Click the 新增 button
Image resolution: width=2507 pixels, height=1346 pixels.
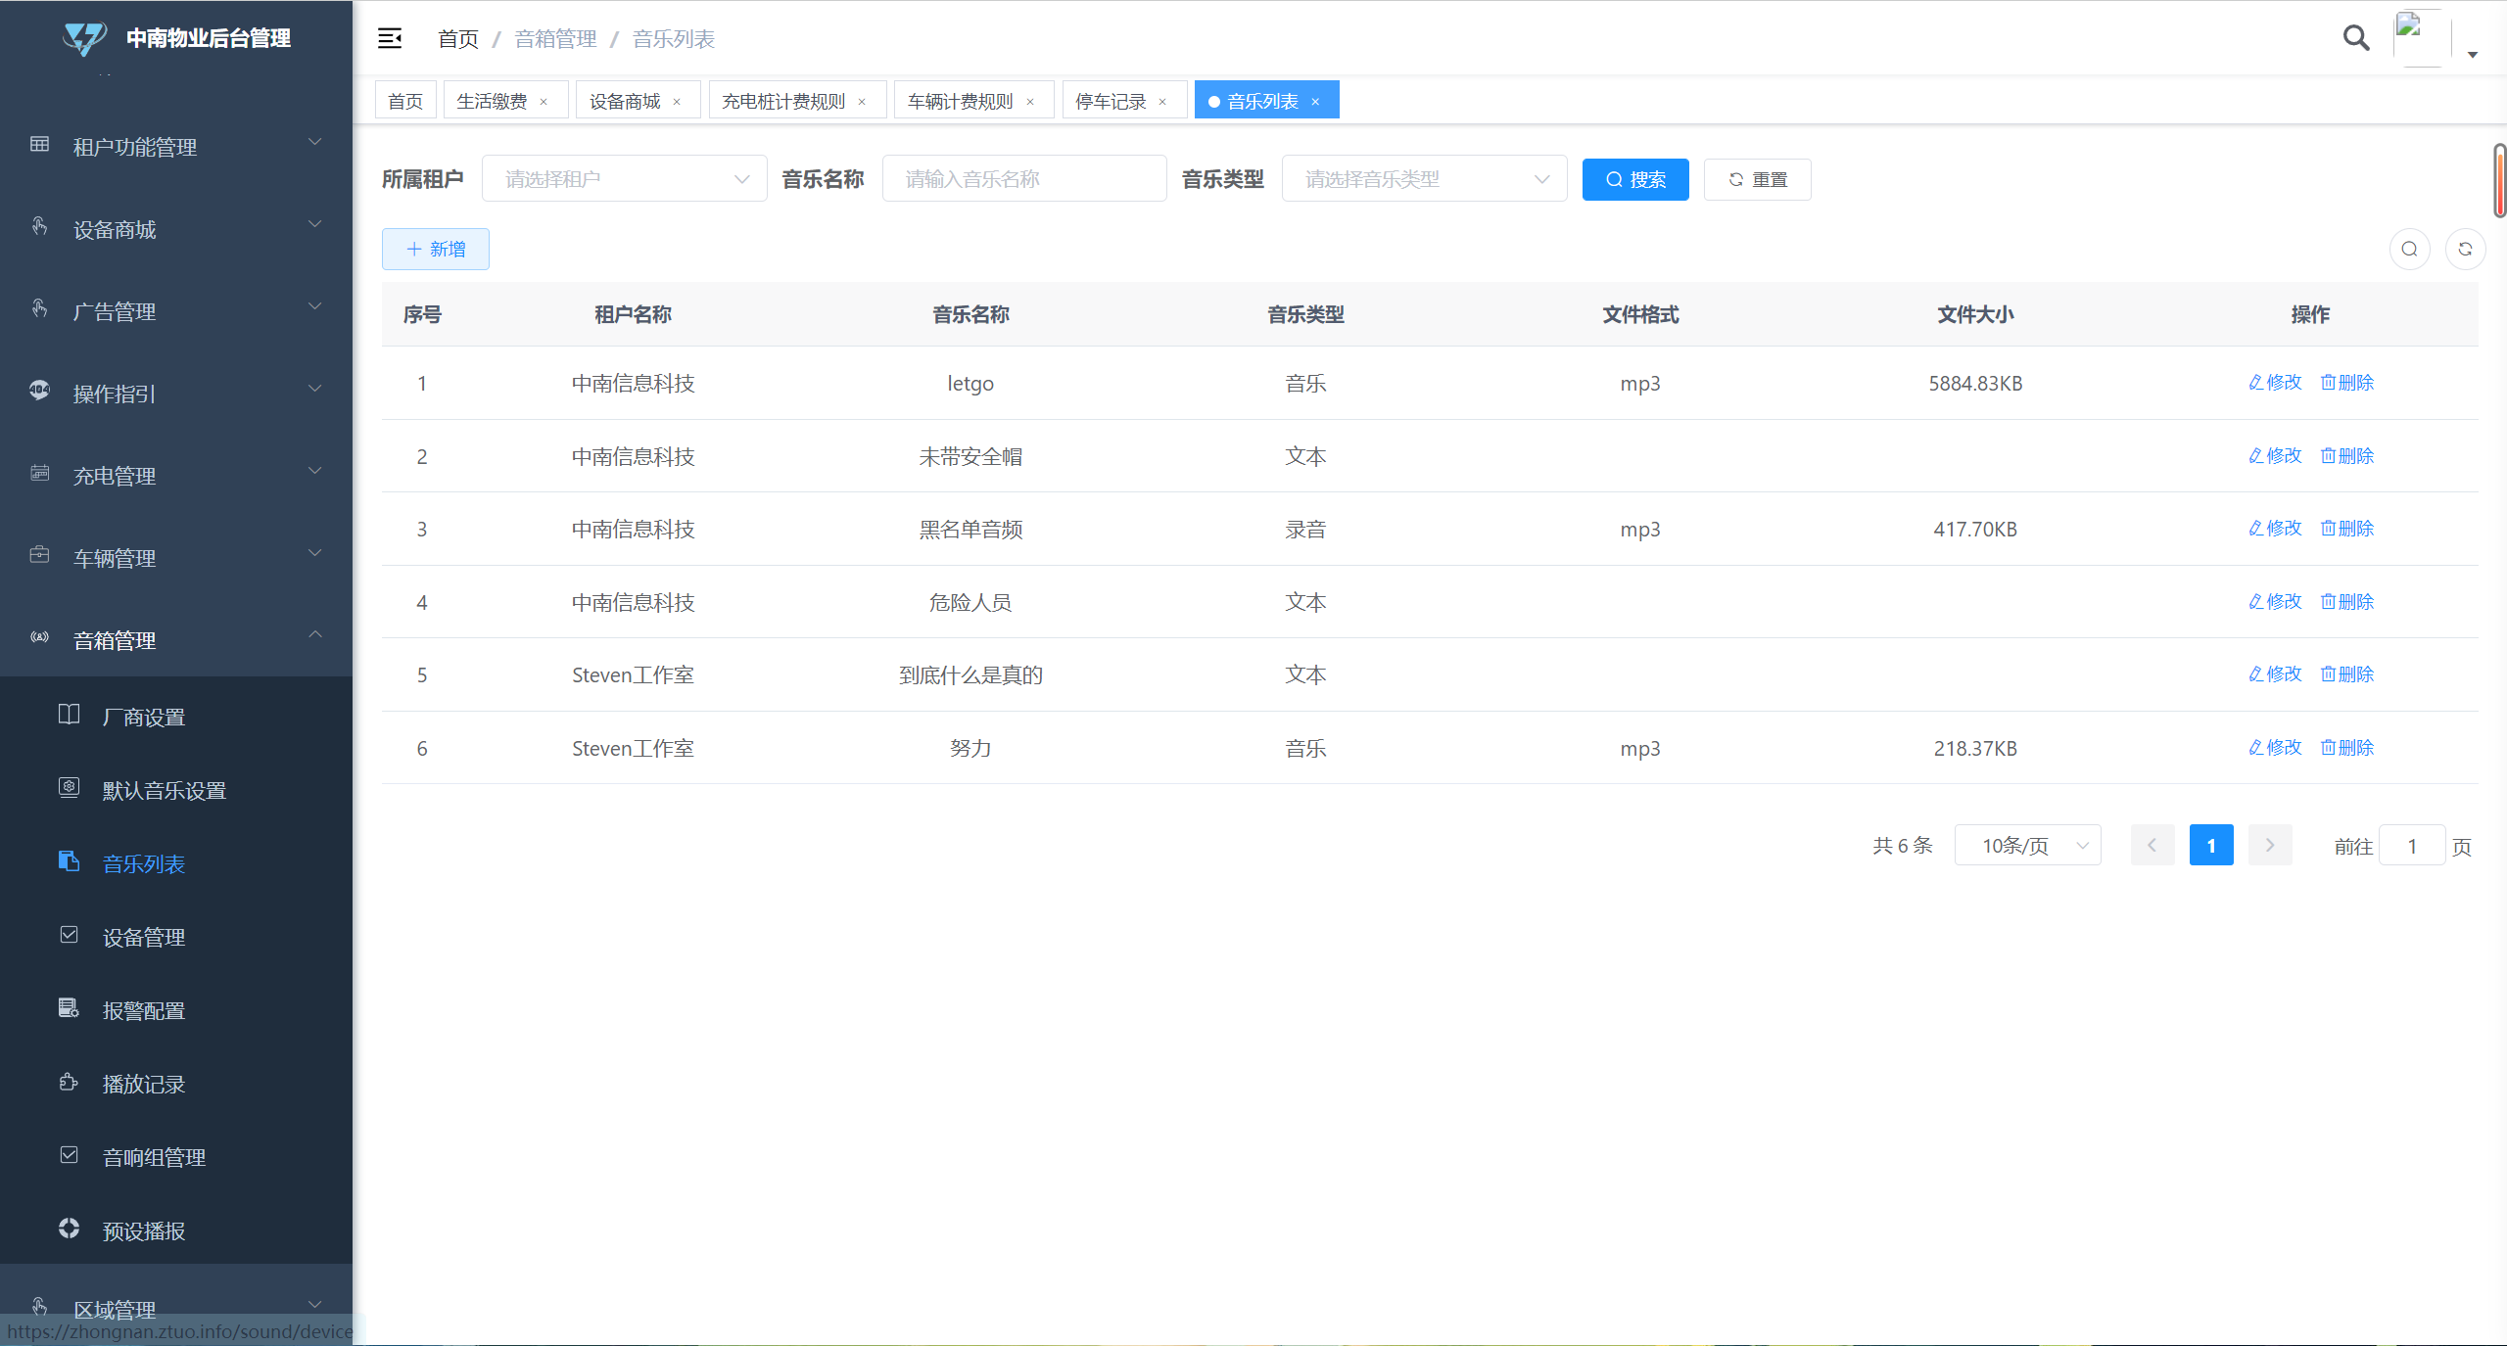coord(435,249)
